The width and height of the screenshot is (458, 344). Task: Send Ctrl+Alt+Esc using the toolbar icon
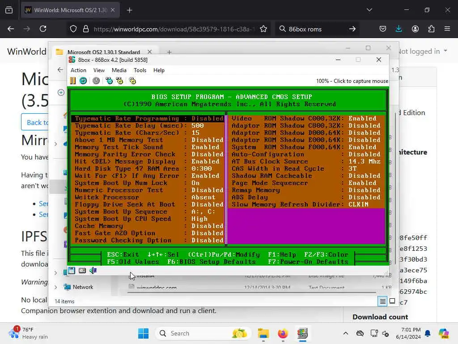point(119,81)
